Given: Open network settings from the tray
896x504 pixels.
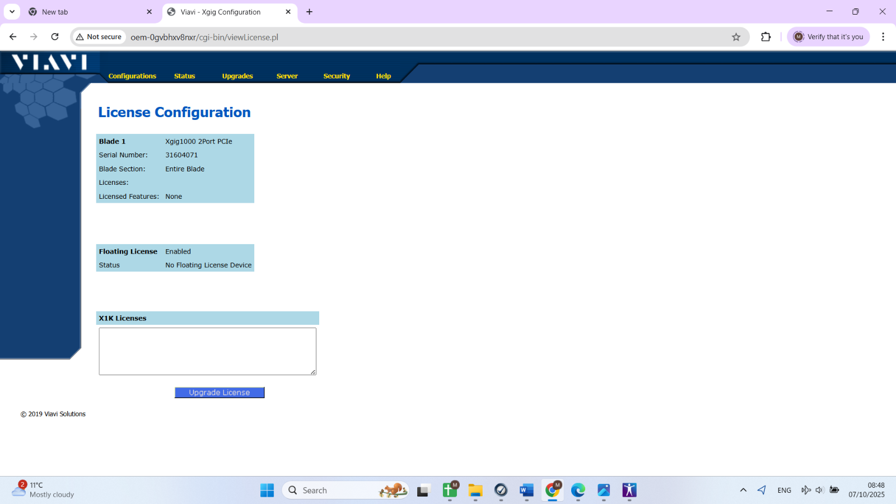Looking at the screenshot, I should tap(806, 490).
